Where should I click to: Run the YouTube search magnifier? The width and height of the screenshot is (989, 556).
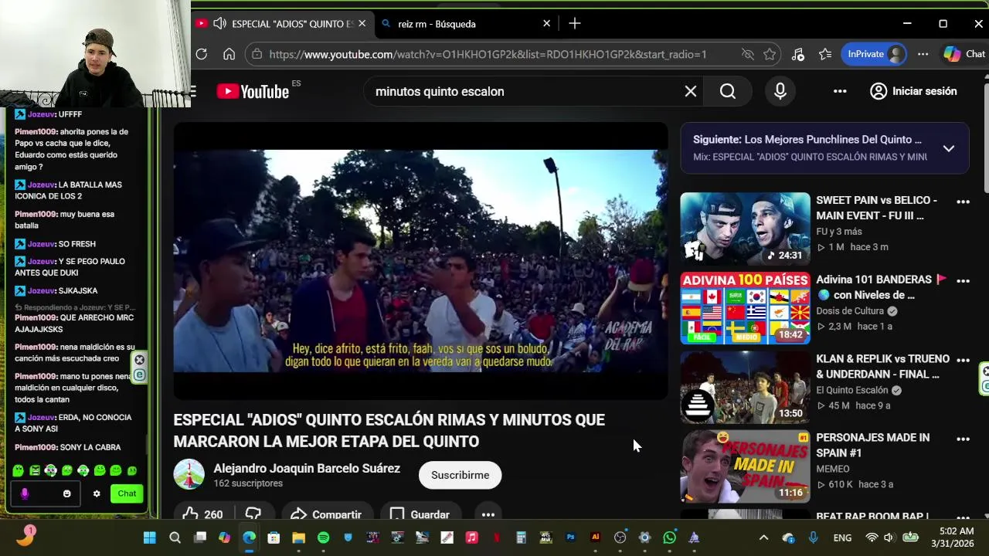pyautogui.click(x=728, y=91)
